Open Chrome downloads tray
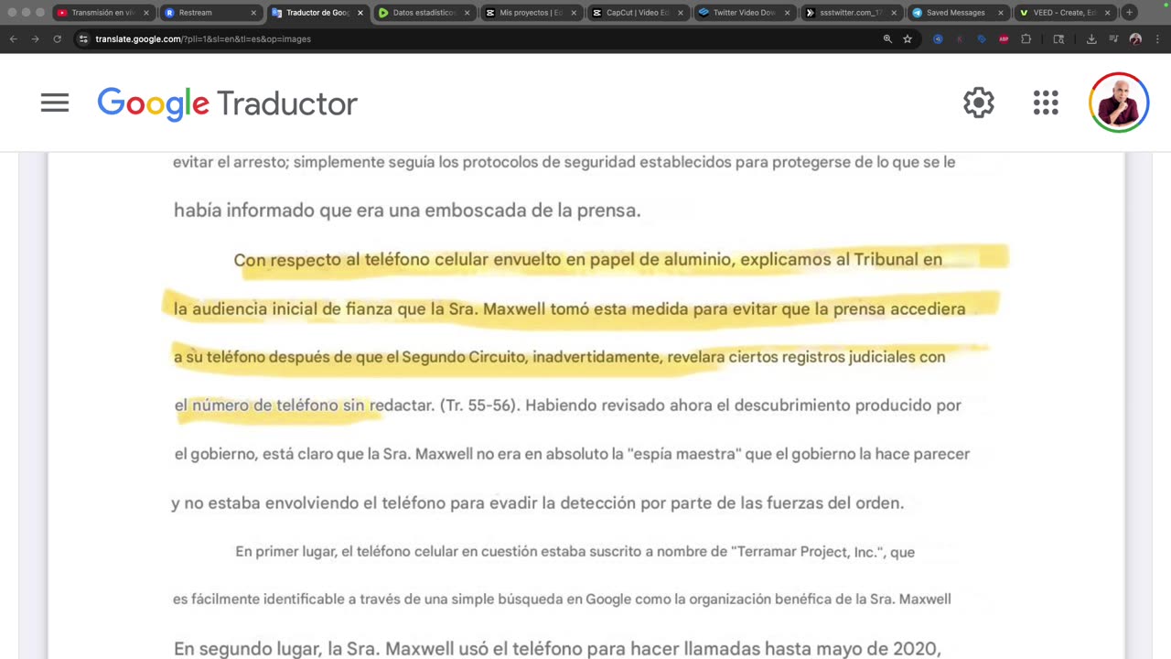 (x=1091, y=39)
